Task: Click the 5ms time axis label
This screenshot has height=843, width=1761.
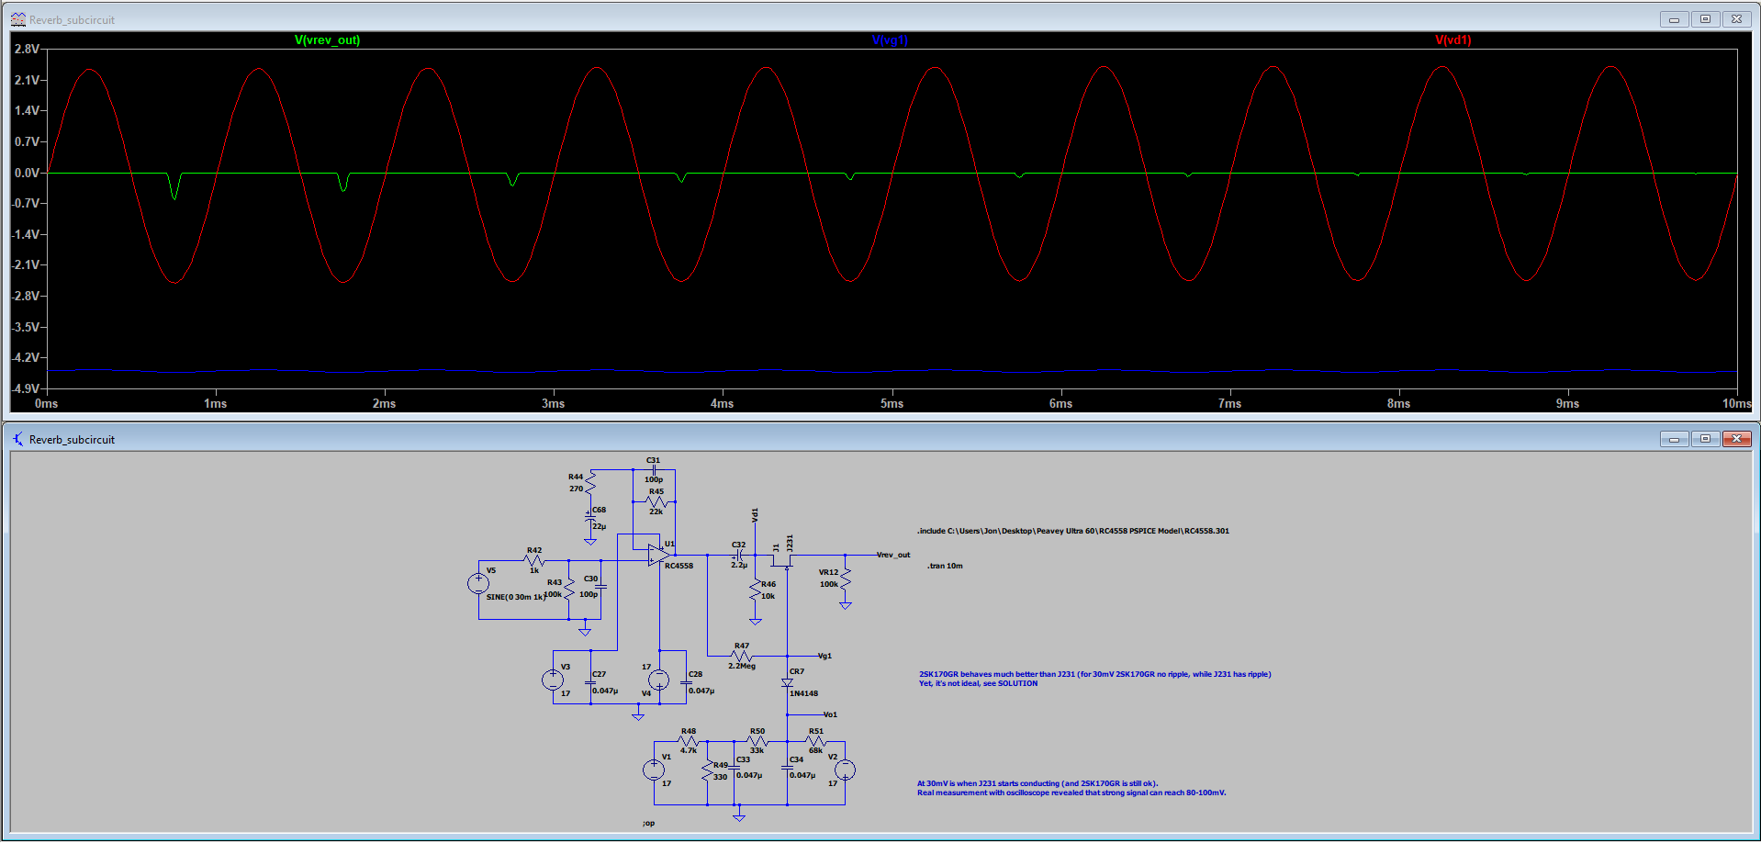Action: (892, 403)
